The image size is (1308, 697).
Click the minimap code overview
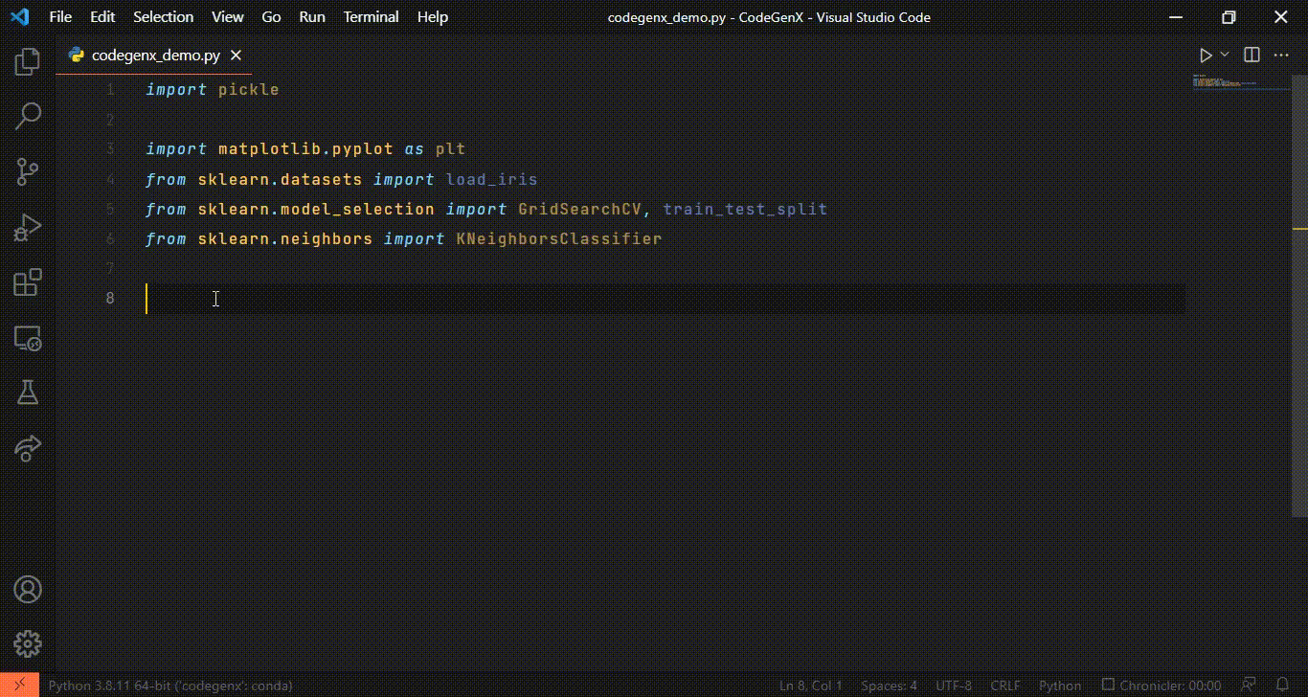(x=1235, y=82)
